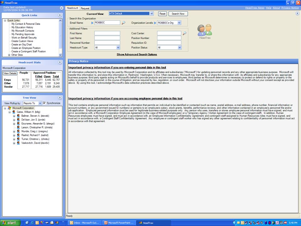
Task: Click the Requisition ID input field
Action: (169, 43)
